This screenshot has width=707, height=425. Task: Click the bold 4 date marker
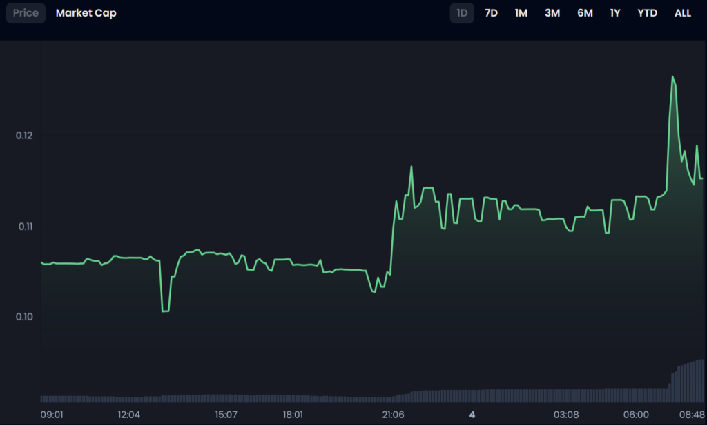(472, 415)
